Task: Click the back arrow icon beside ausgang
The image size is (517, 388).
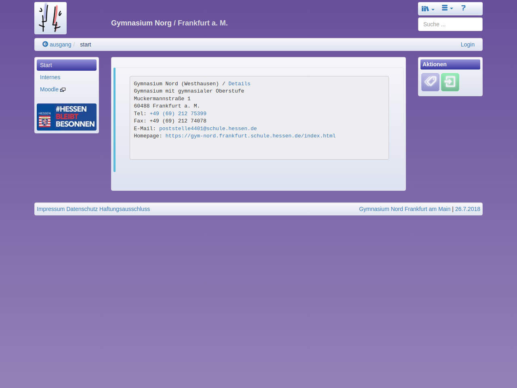Action: point(45,44)
